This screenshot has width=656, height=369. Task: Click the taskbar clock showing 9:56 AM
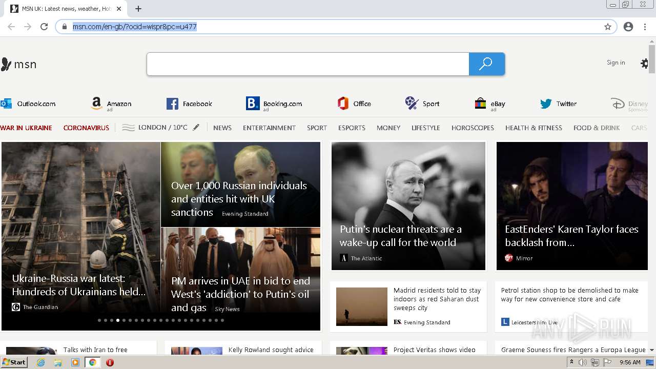(630, 362)
